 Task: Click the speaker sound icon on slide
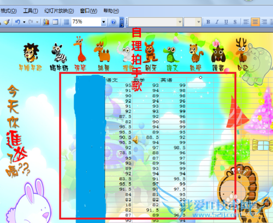pos(135,140)
